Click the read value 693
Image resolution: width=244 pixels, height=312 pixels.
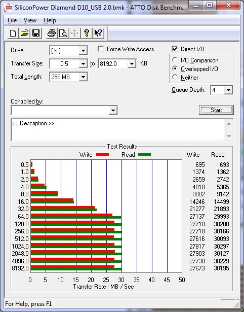[224, 165]
